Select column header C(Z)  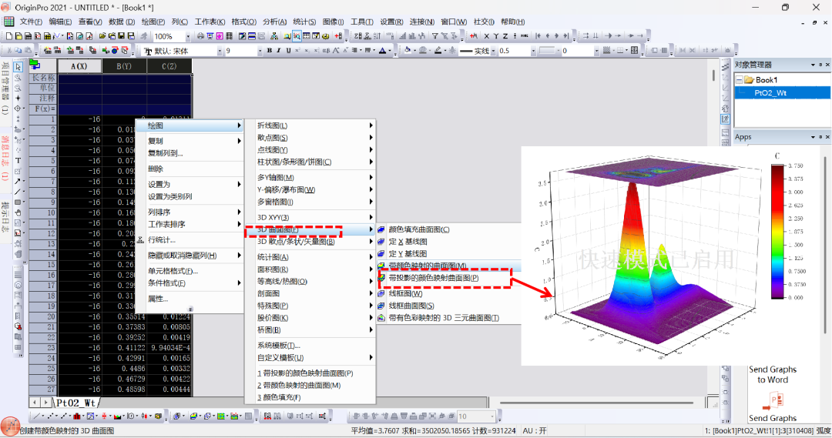click(x=169, y=66)
